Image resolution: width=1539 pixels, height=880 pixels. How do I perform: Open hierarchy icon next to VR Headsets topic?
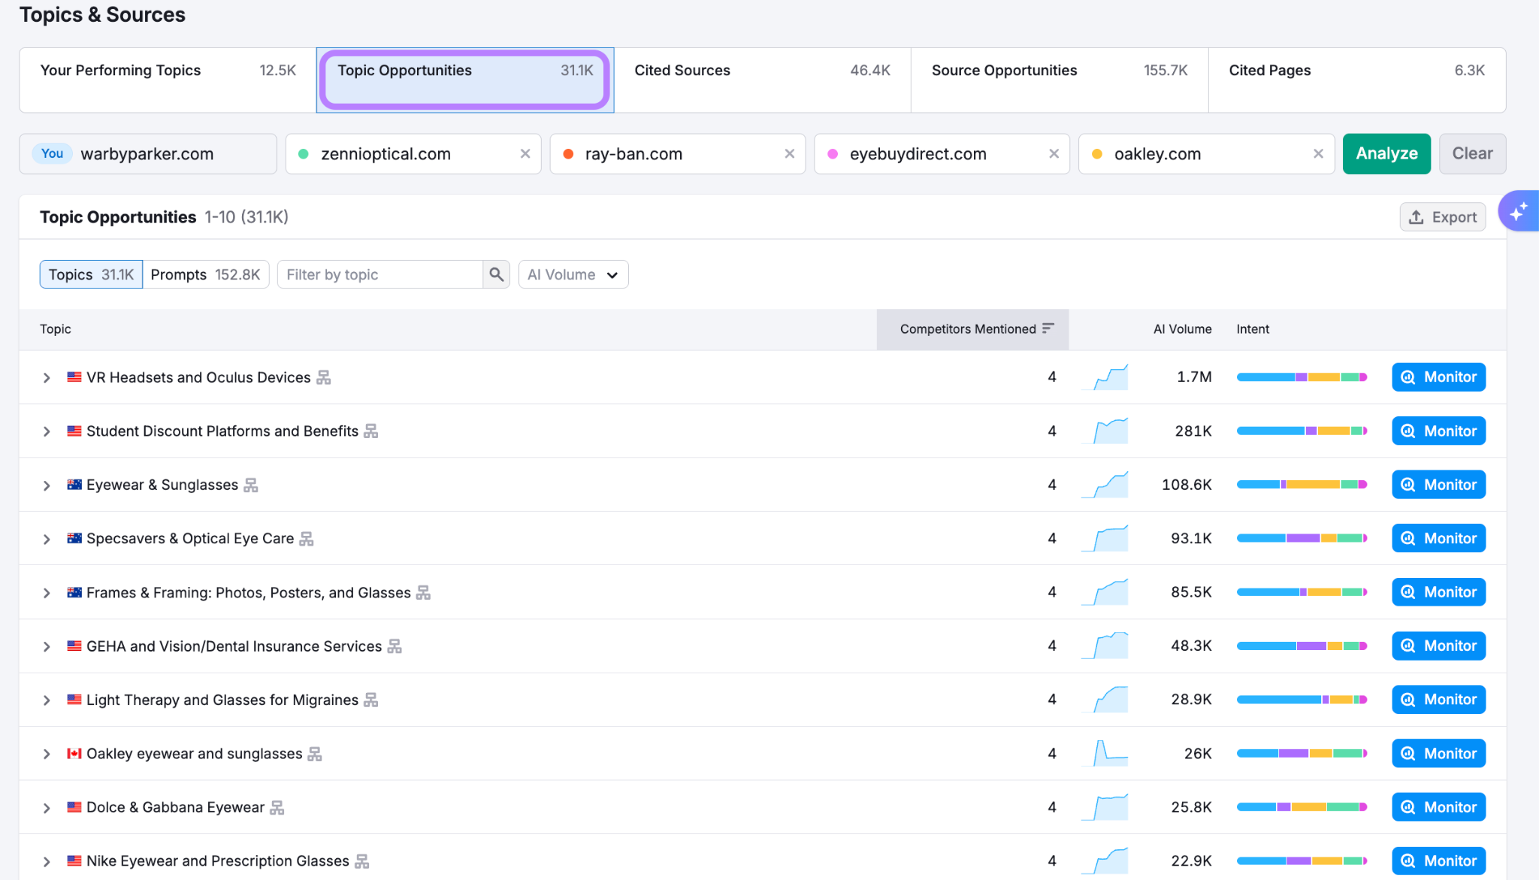323,377
